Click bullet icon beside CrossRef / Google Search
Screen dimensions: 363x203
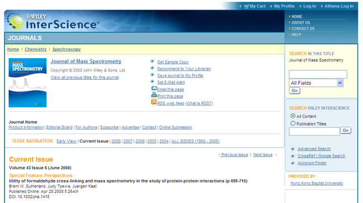293,156
